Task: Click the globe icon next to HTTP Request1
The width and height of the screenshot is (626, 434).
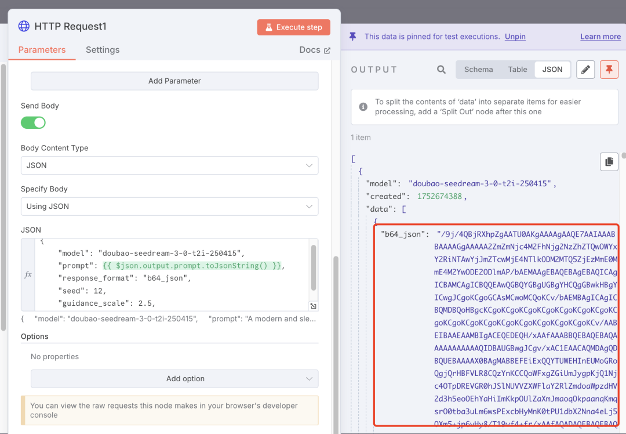Action: (24, 26)
